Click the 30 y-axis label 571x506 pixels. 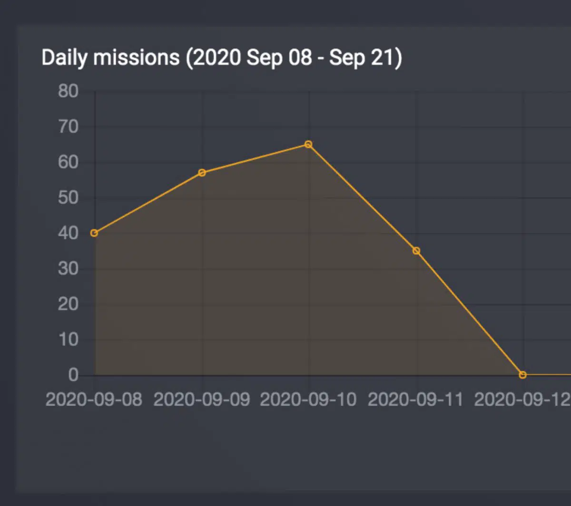[x=68, y=269]
